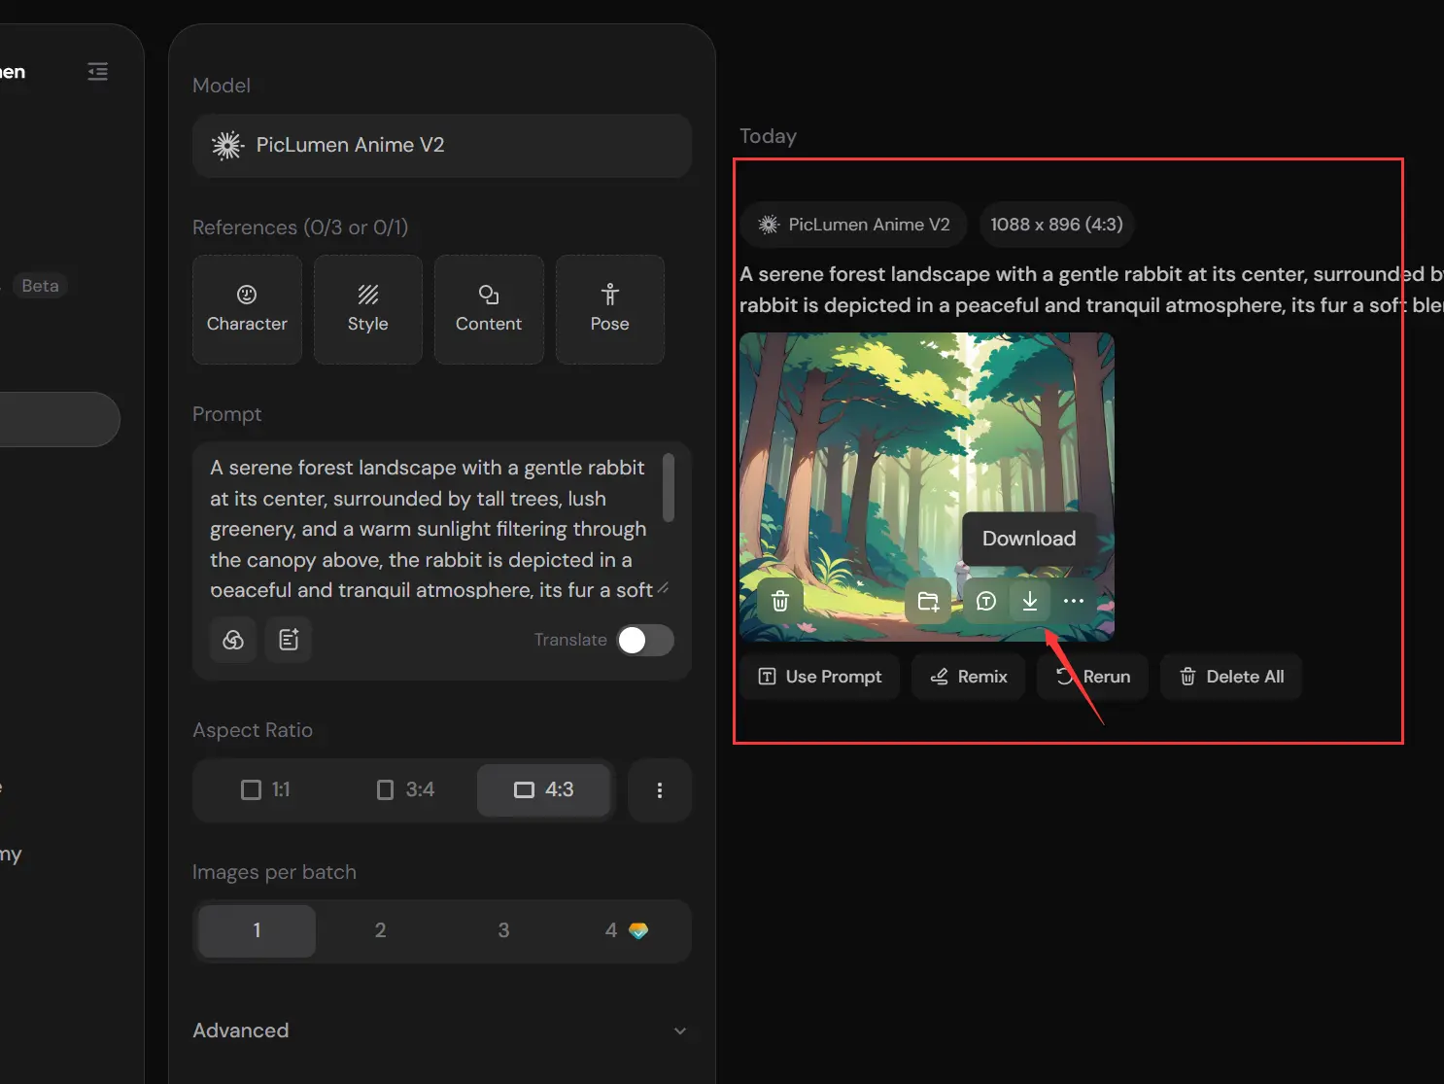Delete the image with trash icon

tap(779, 601)
